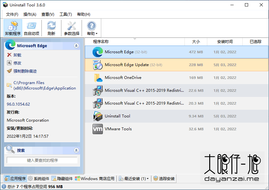
Task: Open the 帮助(H) menu bar item
Action: [x=84, y=14]
